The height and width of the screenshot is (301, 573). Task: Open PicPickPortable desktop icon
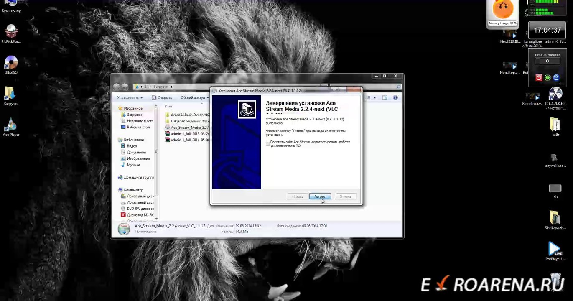[11, 34]
